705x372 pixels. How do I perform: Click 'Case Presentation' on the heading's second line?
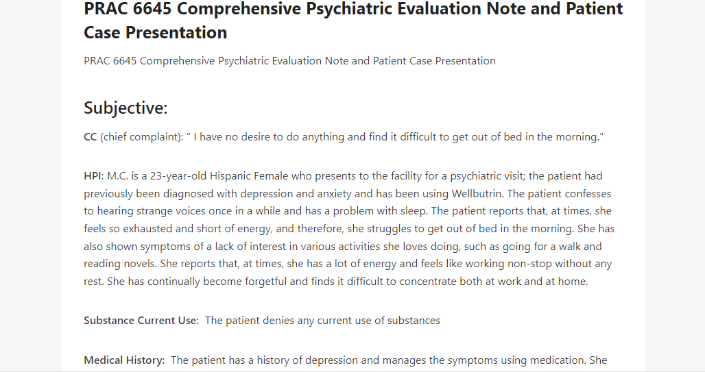(x=156, y=33)
